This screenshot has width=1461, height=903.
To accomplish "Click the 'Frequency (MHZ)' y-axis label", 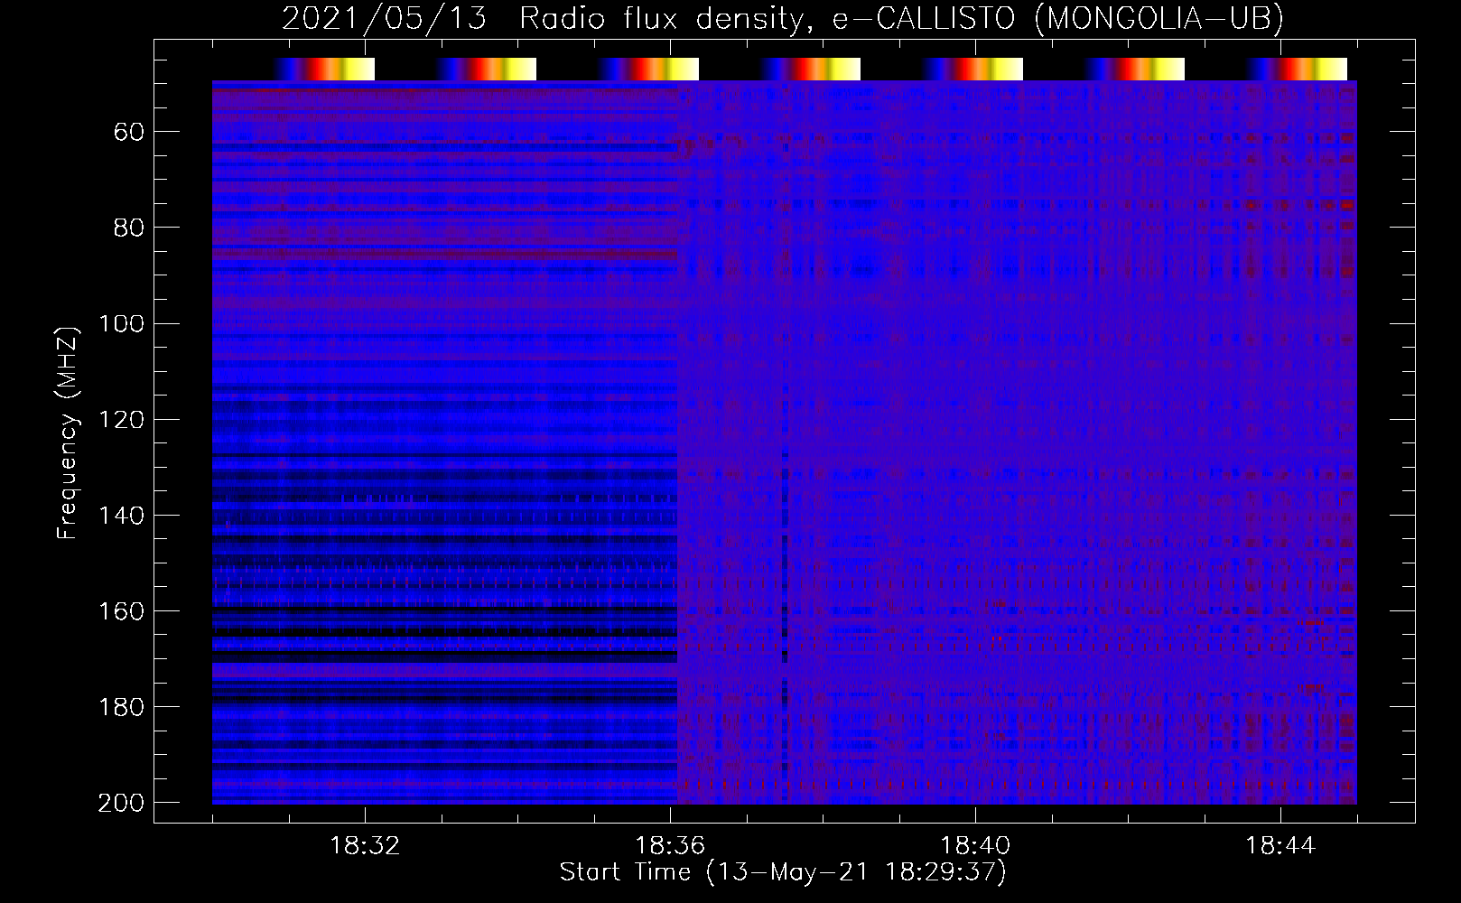I will 68,433.
